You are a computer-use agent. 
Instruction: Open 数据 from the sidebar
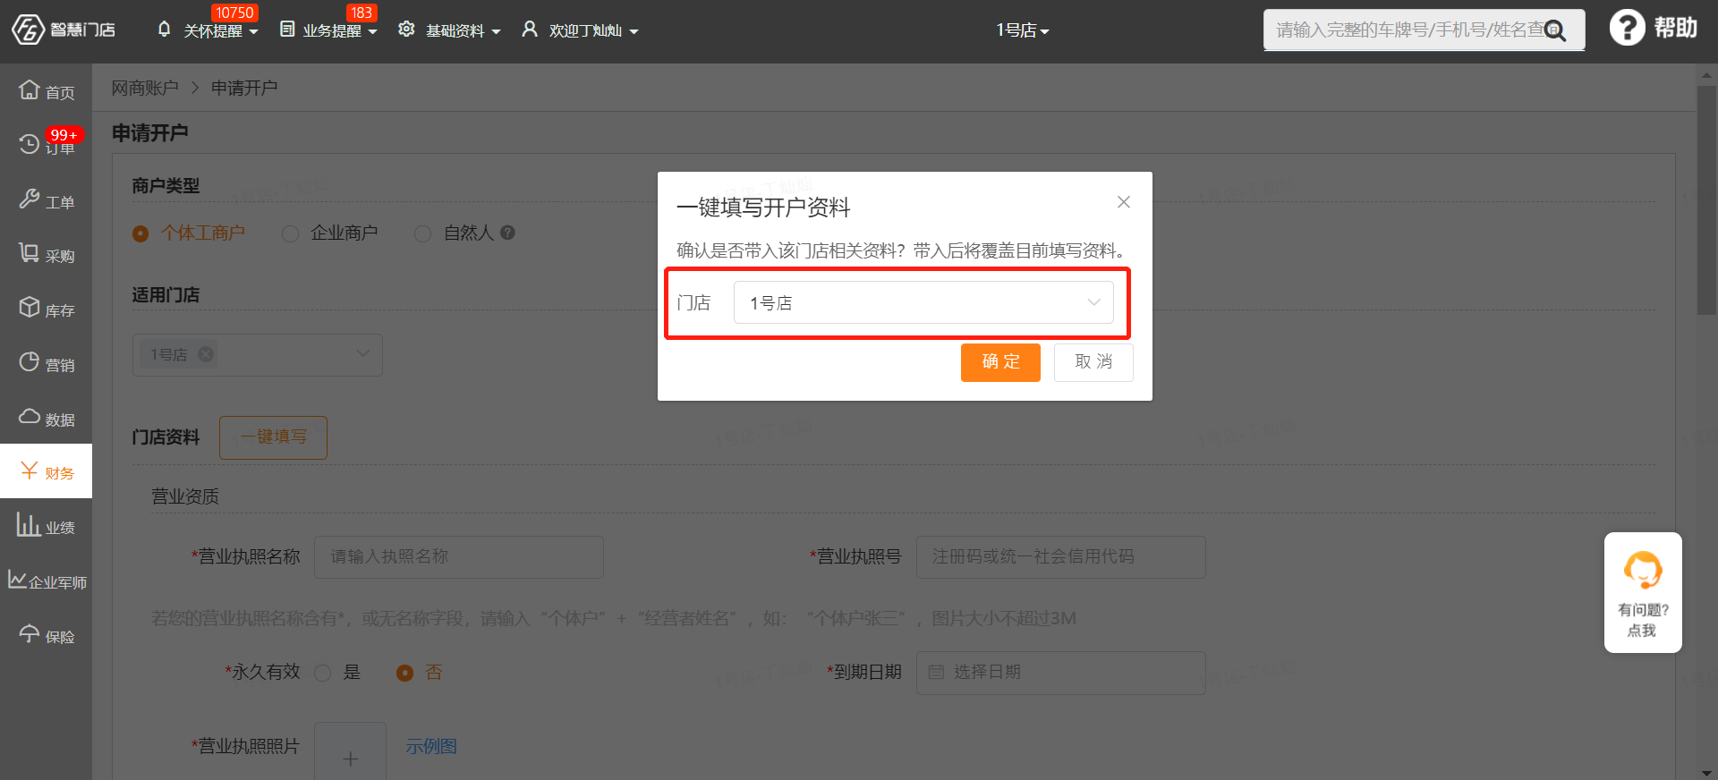[x=46, y=419]
